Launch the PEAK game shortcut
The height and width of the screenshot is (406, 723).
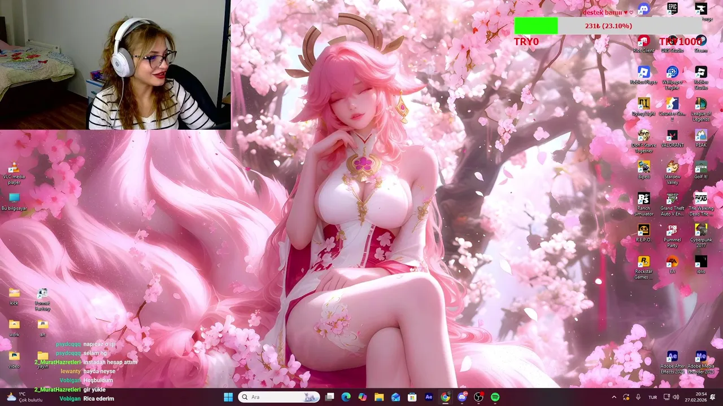tap(701, 139)
